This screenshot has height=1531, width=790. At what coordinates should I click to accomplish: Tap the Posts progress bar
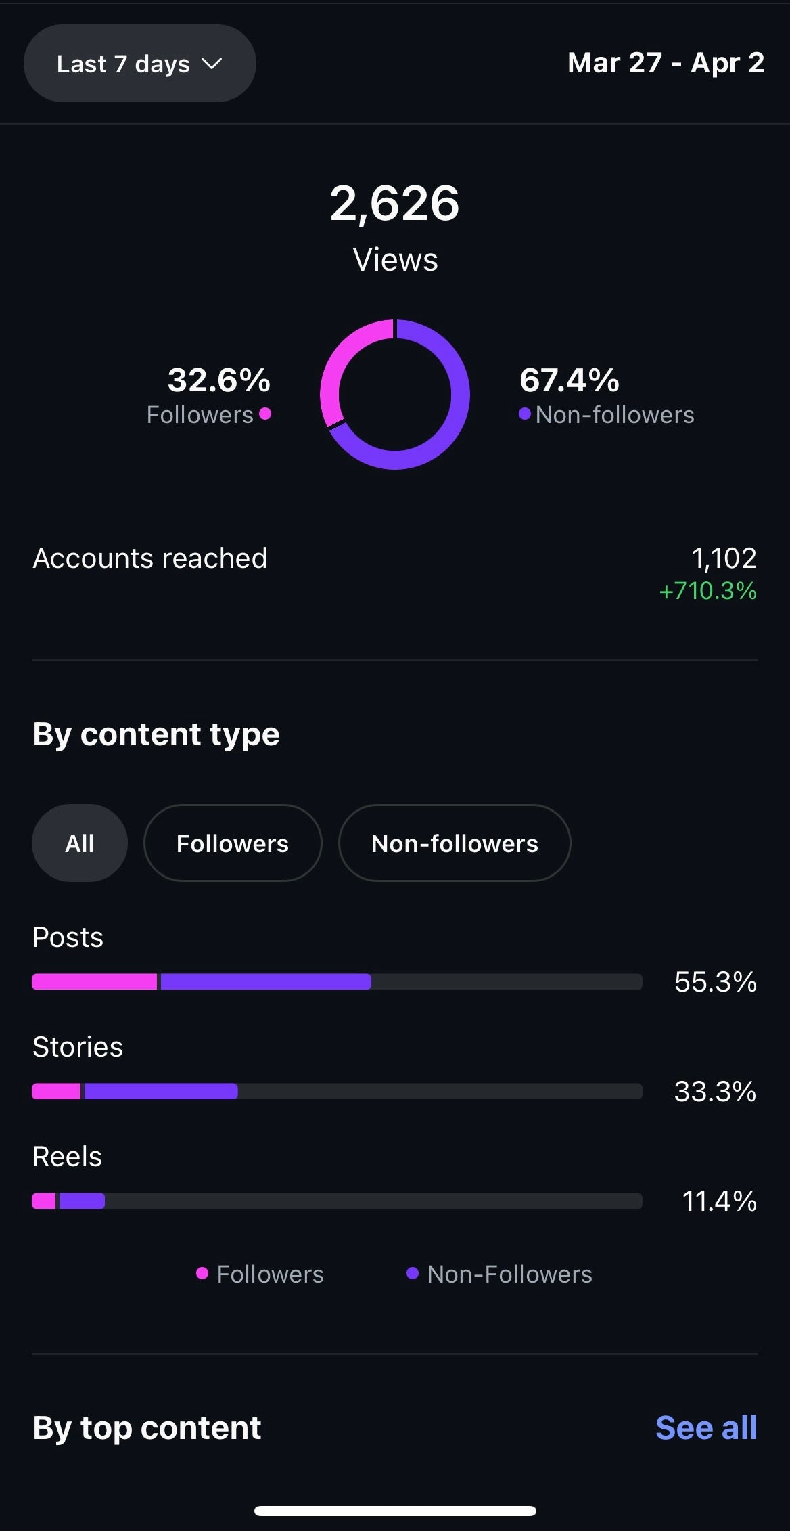337,981
